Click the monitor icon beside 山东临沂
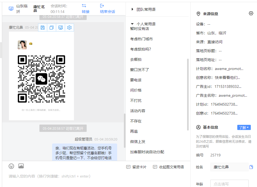Screen dimensions: 257x187 (11, 9)
